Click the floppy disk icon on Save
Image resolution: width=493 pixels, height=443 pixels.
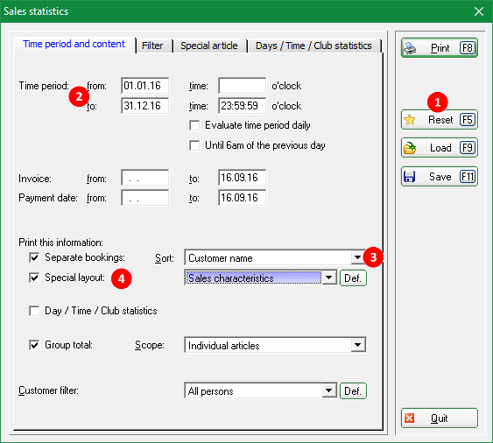coord(409,176)
